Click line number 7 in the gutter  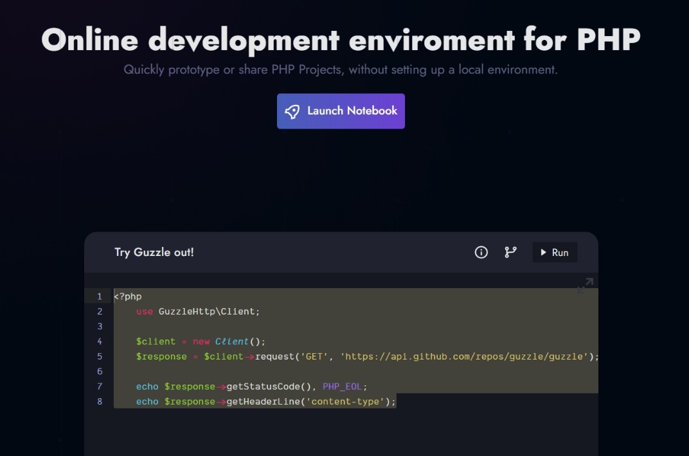pos(100,387)
